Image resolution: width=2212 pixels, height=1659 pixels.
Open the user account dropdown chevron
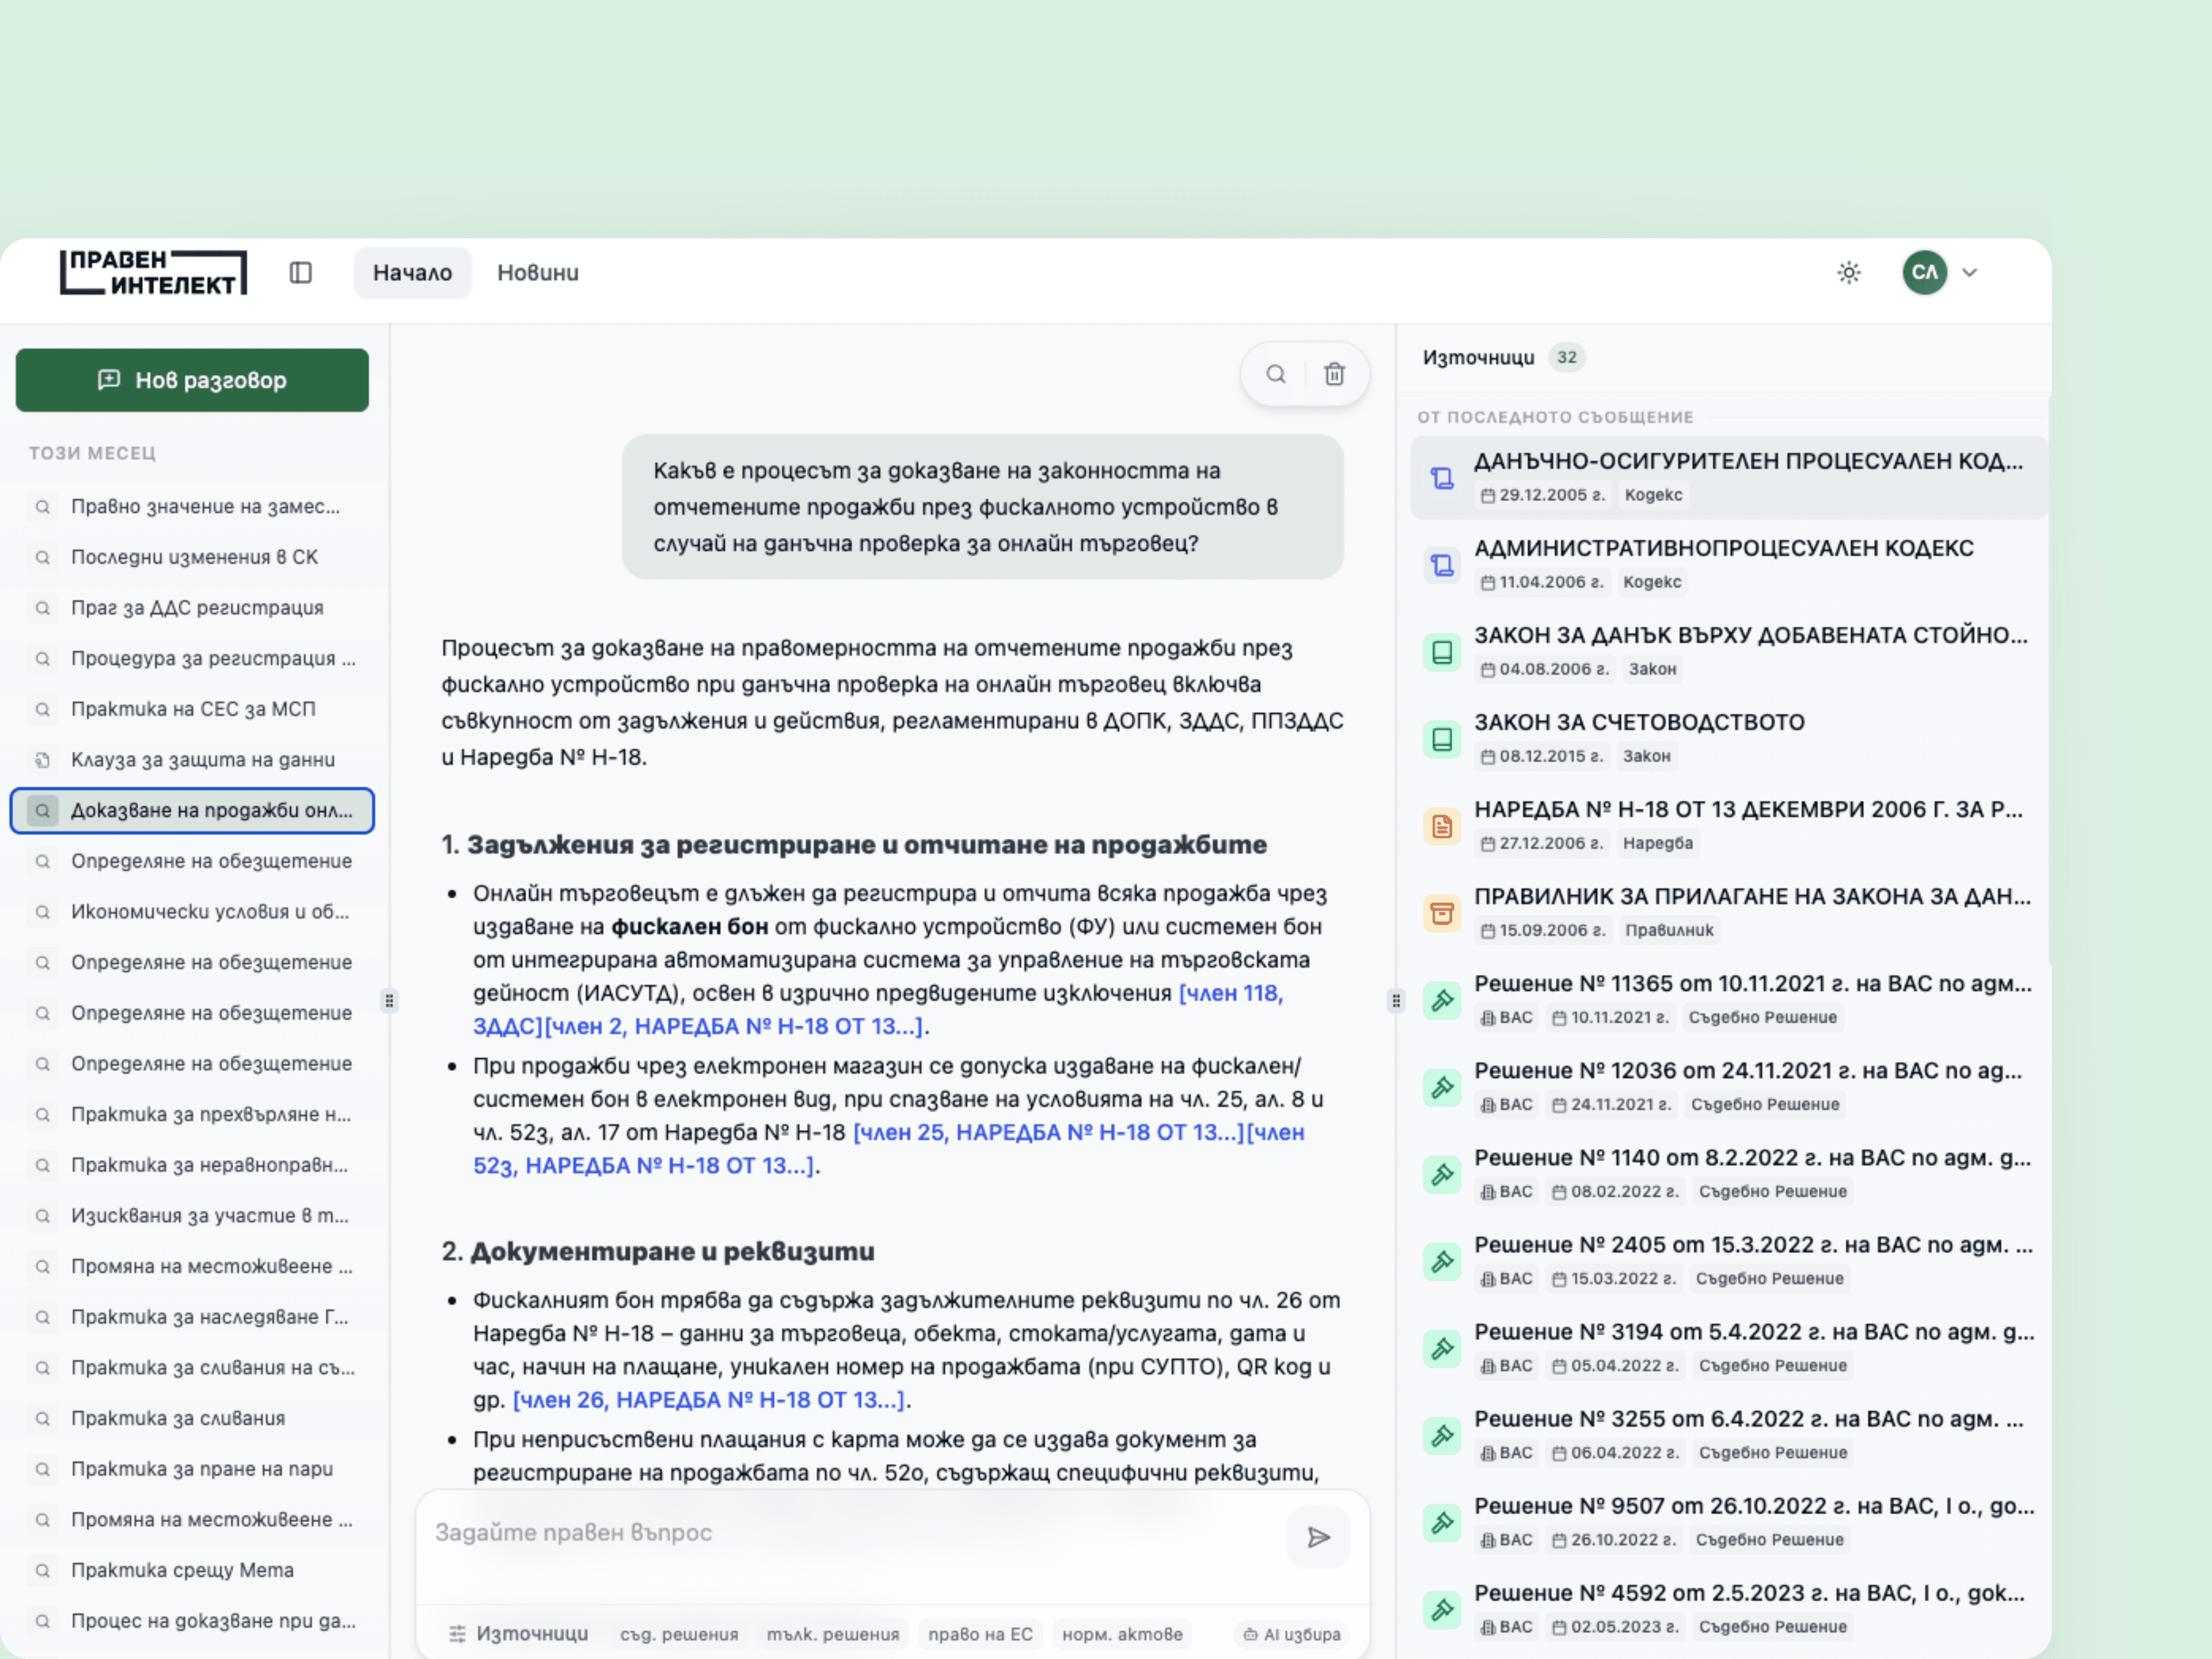pos(1969,273)
